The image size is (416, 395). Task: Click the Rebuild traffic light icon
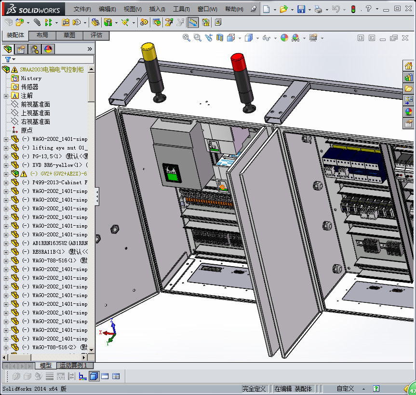[353, 9]
